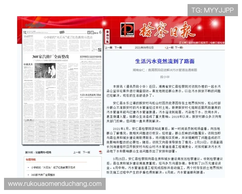The width and height of the screenshot is (242, 194).
Task: Open the 版面导航 vertical tab
Action: [108, 37]
